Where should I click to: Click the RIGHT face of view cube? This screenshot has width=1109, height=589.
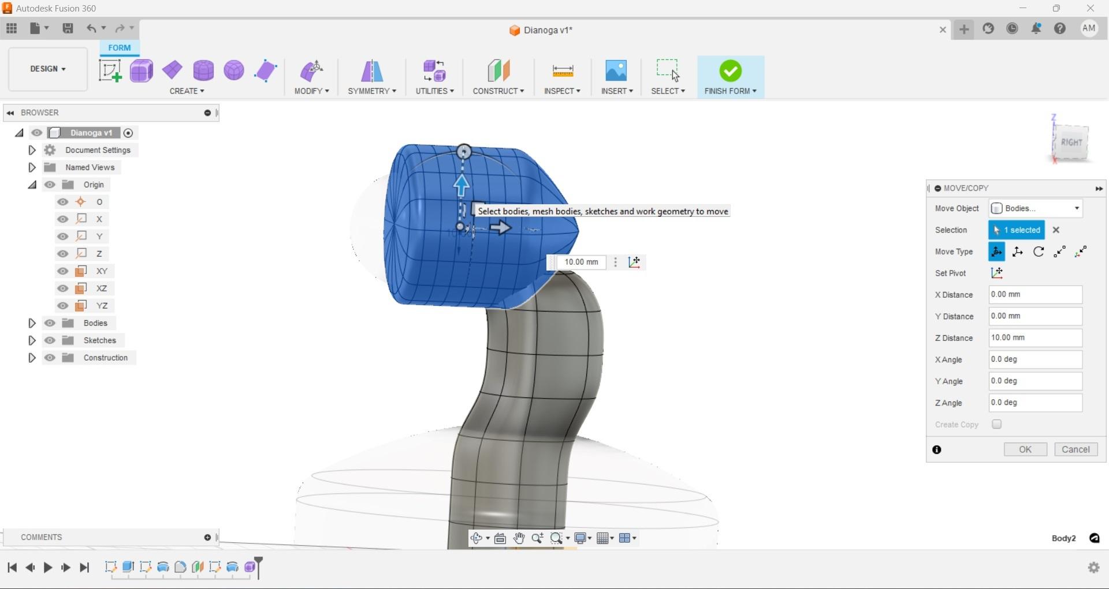(1071, 142)
